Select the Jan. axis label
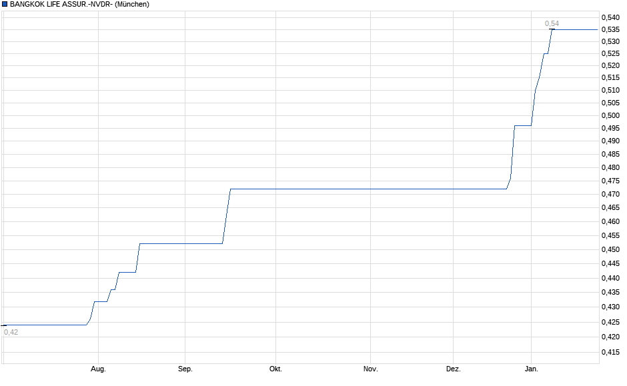Image resolution: width=627 pixels, height=386 pixels. click(x=531, y=367)
